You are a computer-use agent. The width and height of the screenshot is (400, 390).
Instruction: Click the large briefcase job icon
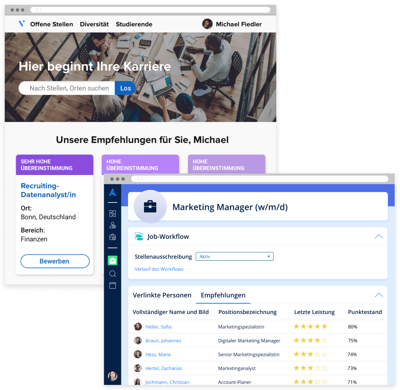(150, 206)
